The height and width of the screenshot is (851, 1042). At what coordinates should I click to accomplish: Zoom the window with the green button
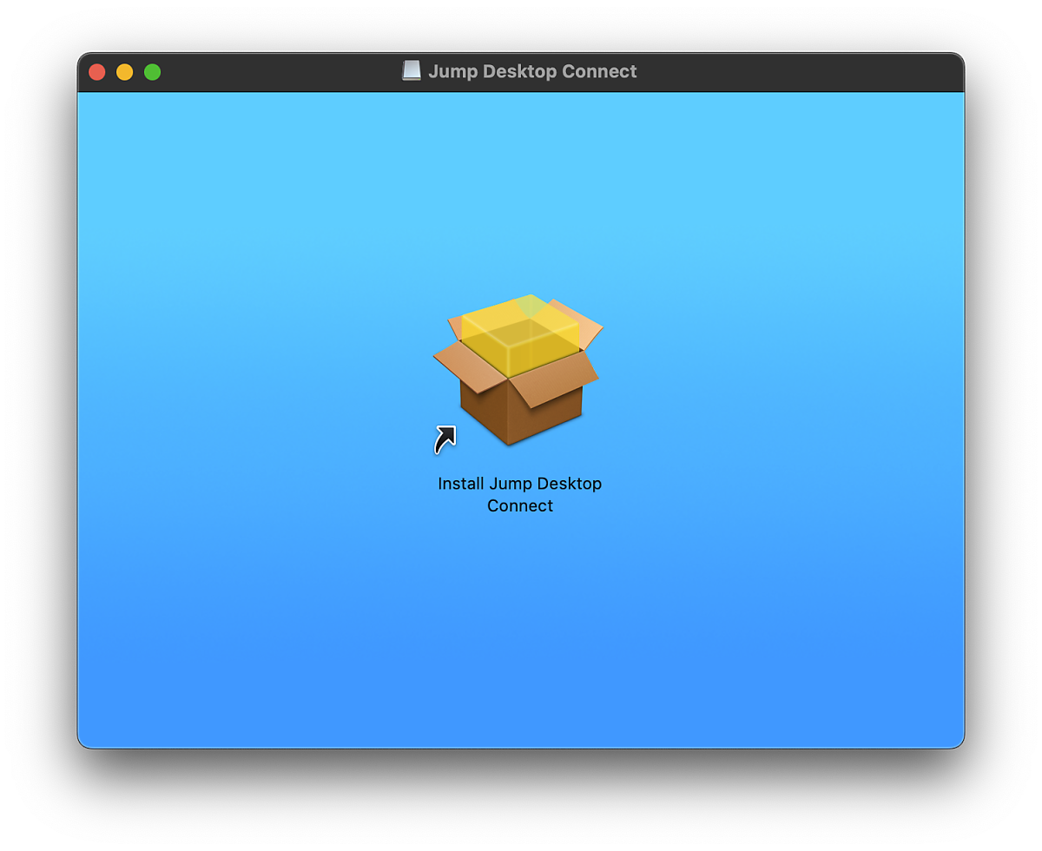[x=153, y=72]
